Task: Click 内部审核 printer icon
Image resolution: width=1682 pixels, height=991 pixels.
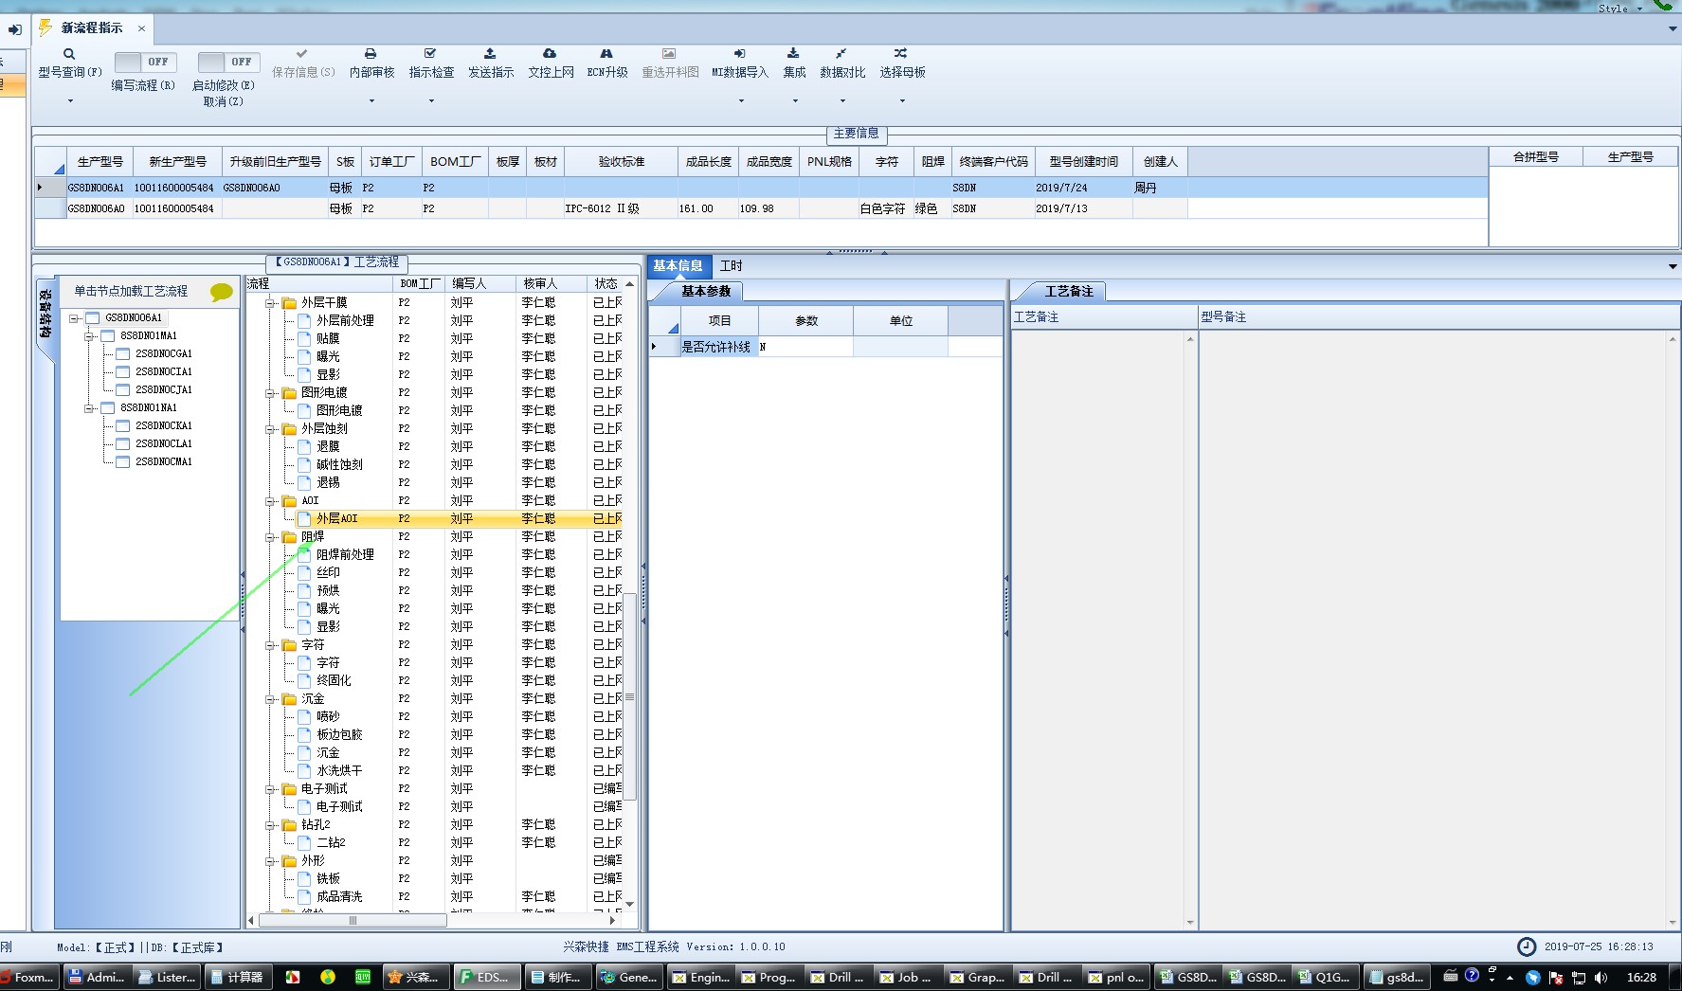Action: point(371,54)
